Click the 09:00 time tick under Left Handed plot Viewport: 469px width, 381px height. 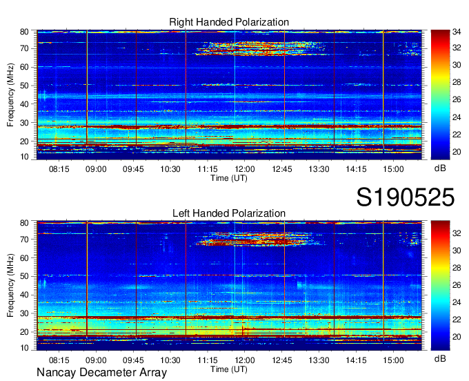[x=96, y=360]
